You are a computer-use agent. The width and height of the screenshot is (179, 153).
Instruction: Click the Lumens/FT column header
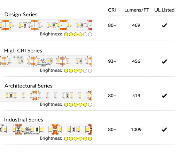[137, 10]
